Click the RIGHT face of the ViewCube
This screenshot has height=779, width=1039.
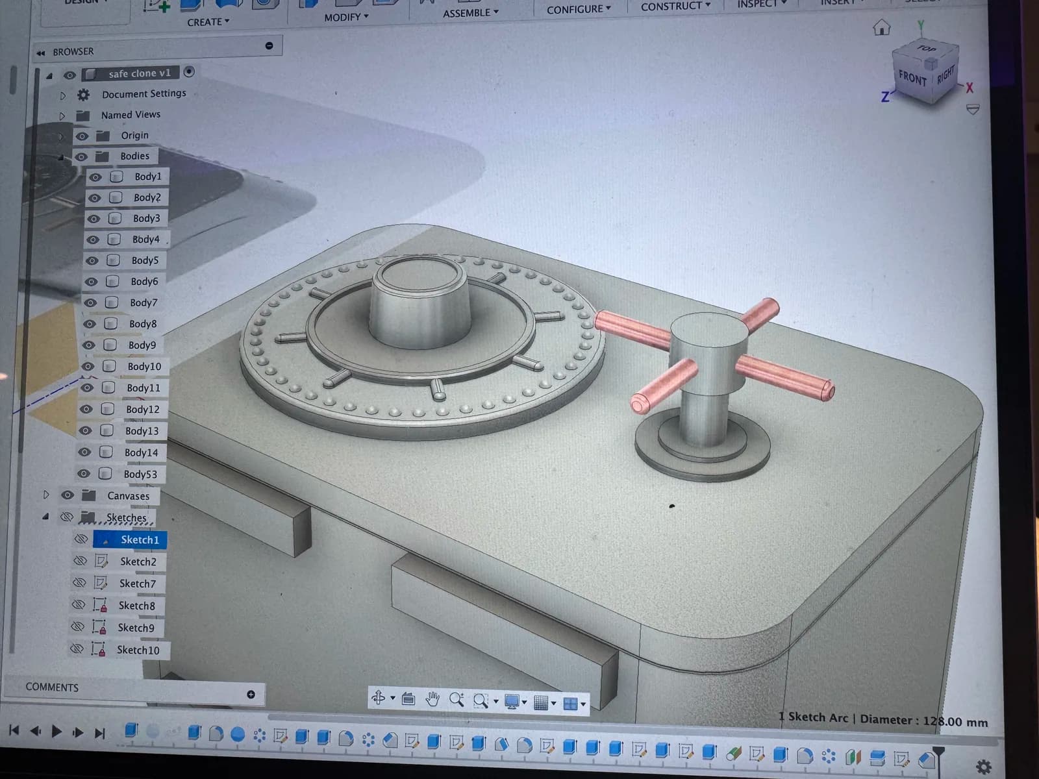click(945, 75)
